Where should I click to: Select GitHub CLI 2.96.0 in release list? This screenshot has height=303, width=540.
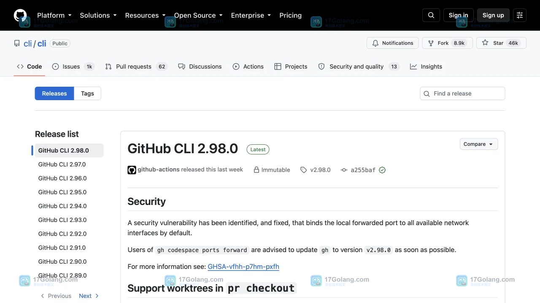(69, 178)
